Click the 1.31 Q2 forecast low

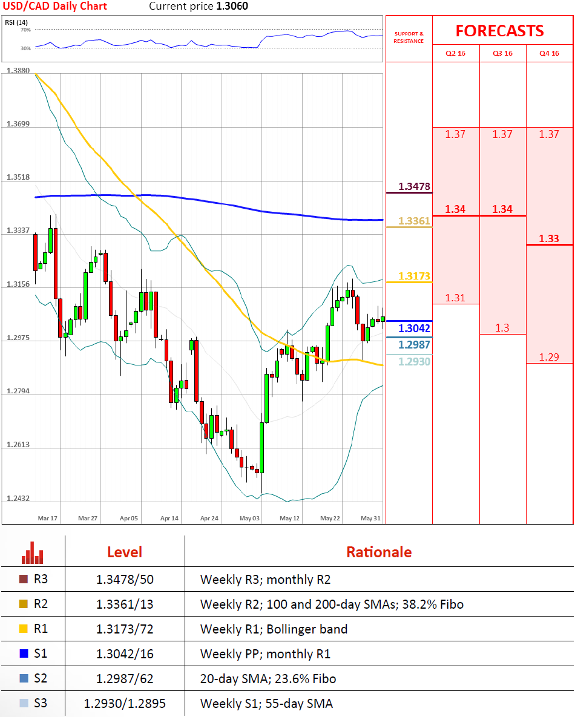(455, 298)
